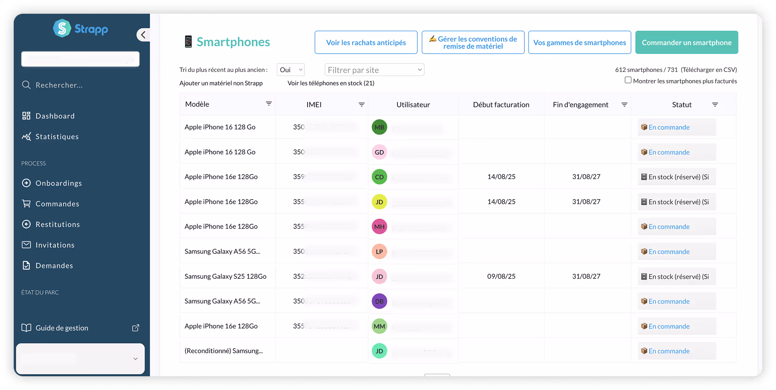
Task: Click the MB user avatar
Action: (x=379, y=127)
